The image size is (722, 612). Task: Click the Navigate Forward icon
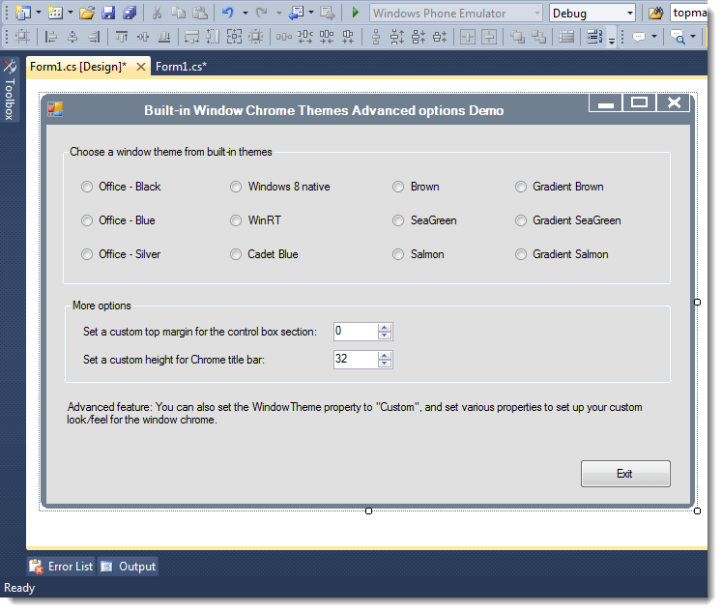coord(328,13)
